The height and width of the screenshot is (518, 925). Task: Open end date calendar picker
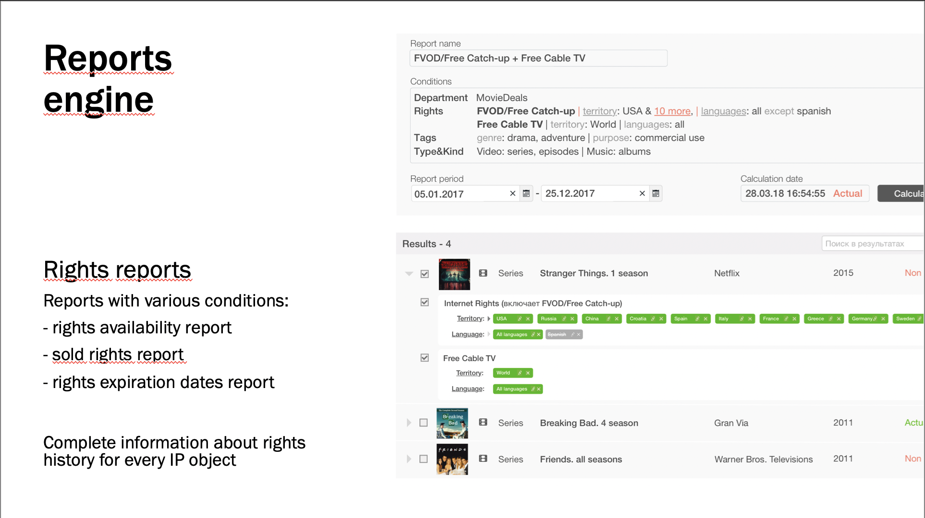point(656,194)
